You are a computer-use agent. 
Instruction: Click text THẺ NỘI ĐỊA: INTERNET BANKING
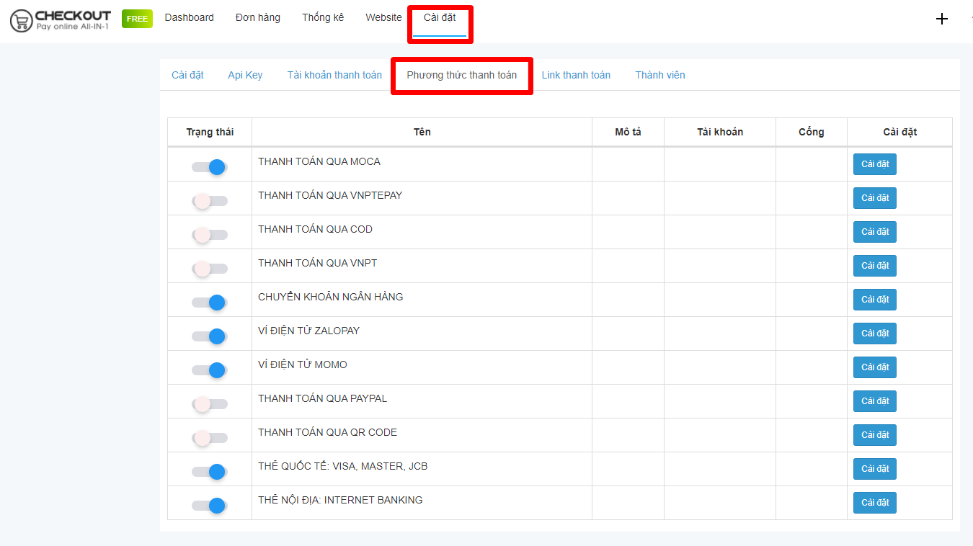point(340,500)
